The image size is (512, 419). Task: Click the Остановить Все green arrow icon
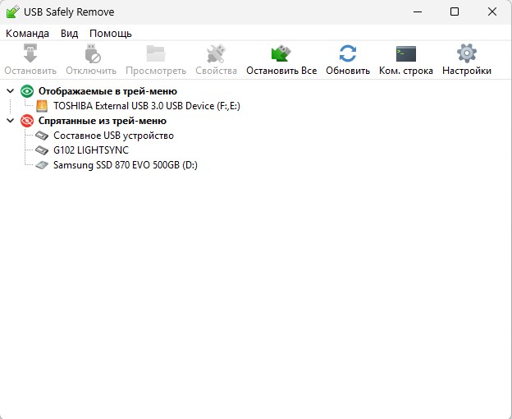click(281, 53)
